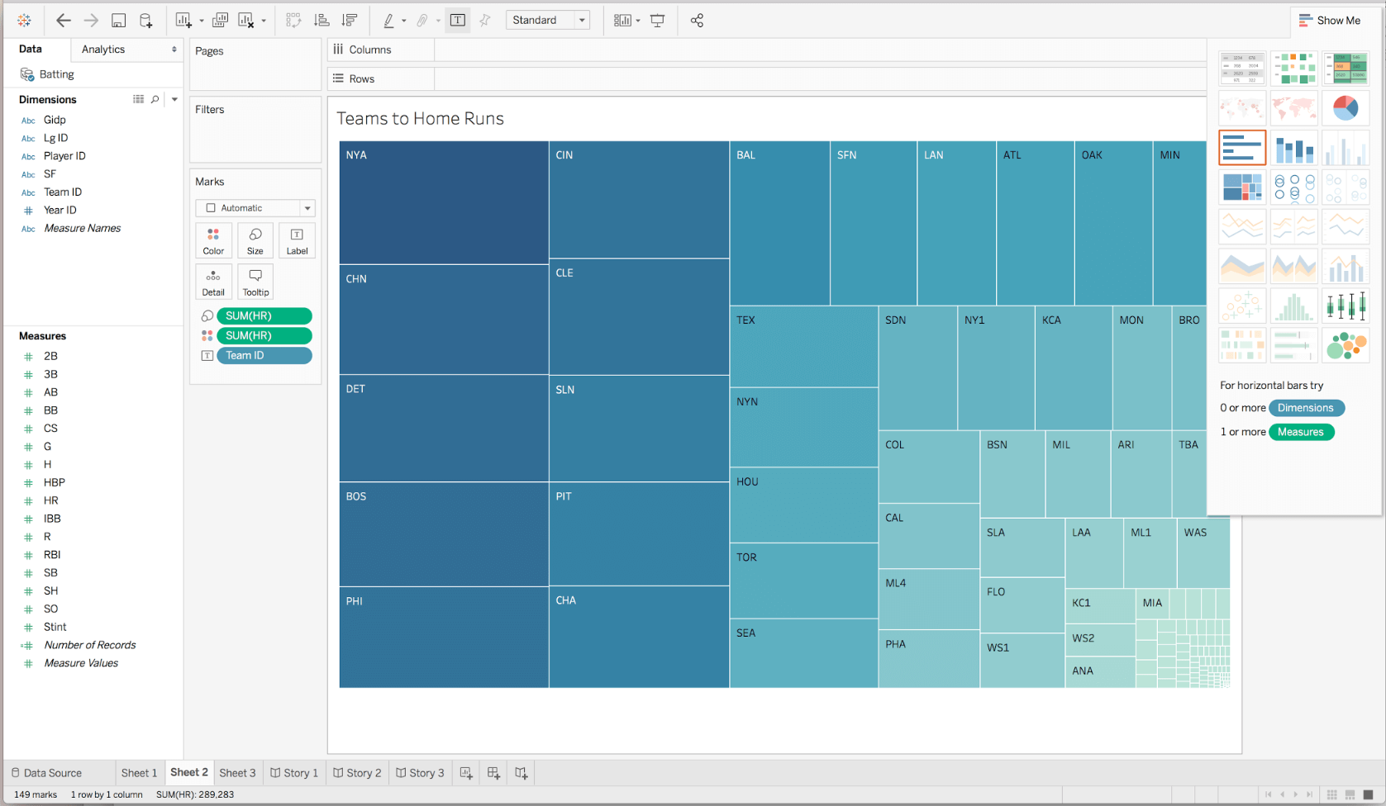Click the green SUM(HR) pill on Color
Screen dimensions: 1386x806
click(264, 335)
